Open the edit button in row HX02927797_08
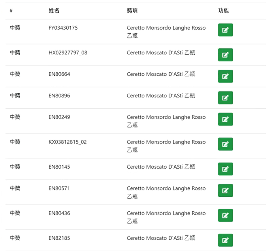This screenshot has height=251, width=271. click(225, 55)
